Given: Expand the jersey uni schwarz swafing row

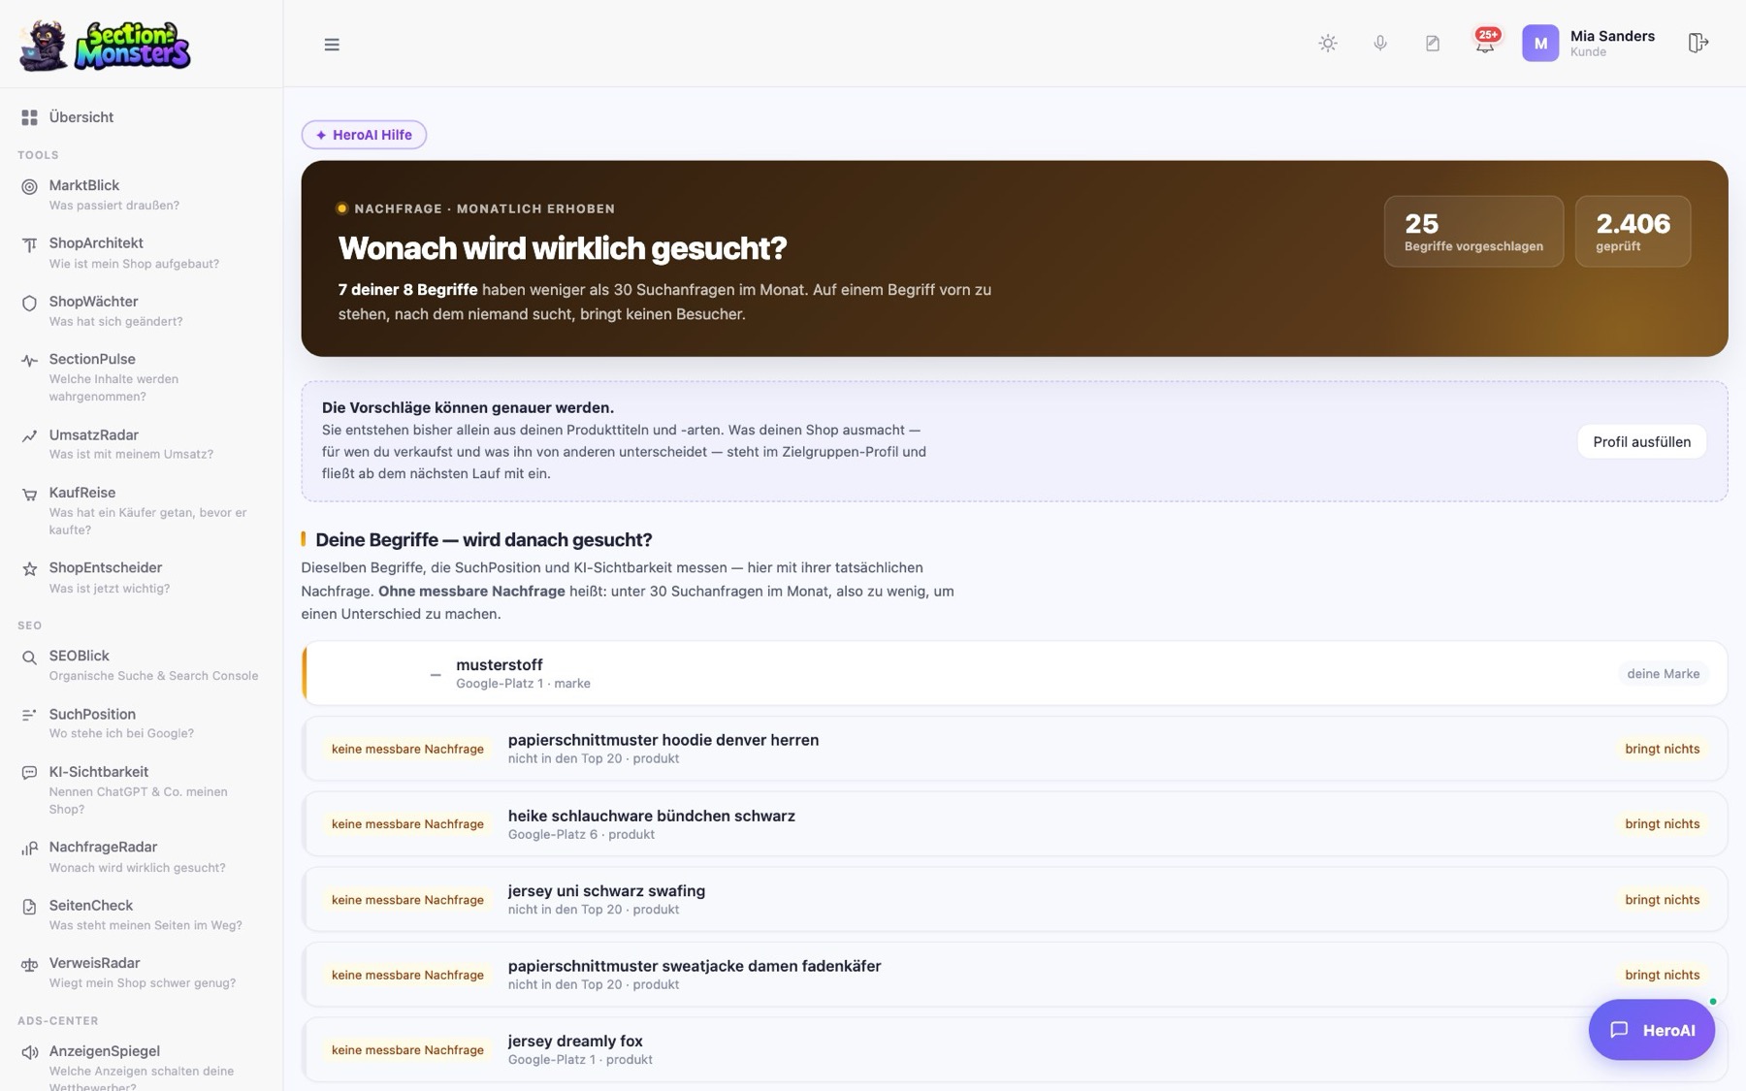Looking at the screenshot, I should coord(1015,899).
